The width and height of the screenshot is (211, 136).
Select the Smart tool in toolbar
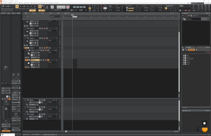click(x=17, y=7)
